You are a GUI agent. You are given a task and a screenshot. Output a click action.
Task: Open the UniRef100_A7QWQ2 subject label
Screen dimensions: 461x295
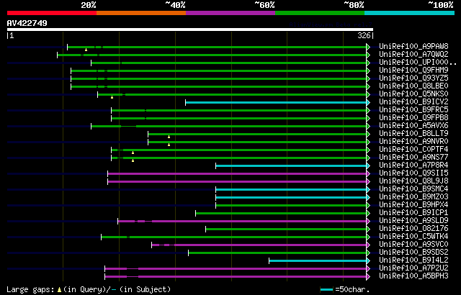pos(413,54)
